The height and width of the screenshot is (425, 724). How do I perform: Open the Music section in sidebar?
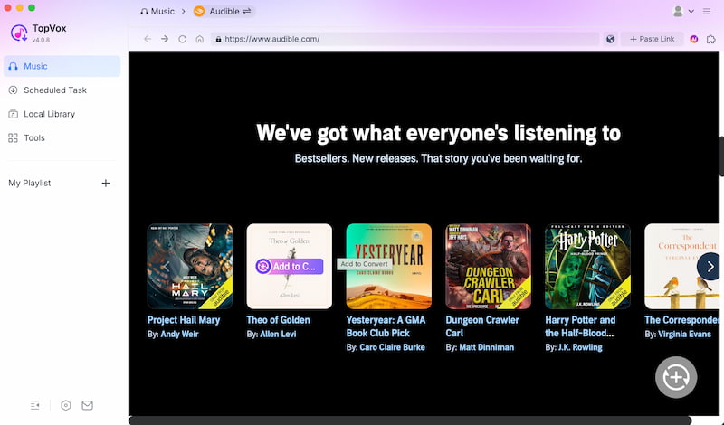pyautogui.click(x=62, y=66)
